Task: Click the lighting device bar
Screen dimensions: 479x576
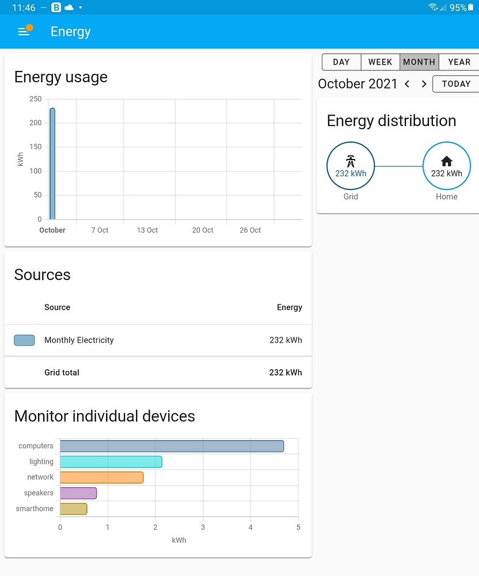Action: (111, 462)
